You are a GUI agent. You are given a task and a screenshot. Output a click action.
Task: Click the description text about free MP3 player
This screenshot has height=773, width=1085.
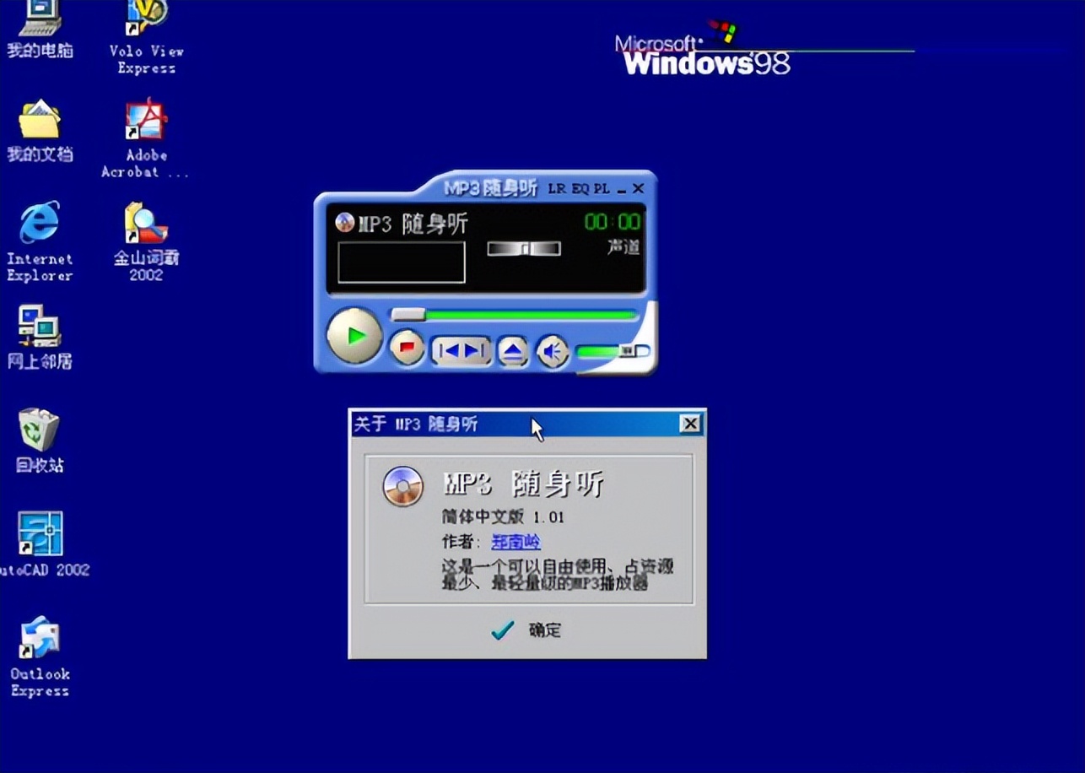click(558, 574)
